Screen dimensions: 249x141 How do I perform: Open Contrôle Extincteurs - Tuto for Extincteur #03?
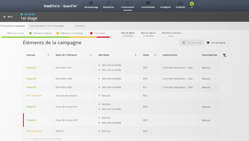pos(177,87)
